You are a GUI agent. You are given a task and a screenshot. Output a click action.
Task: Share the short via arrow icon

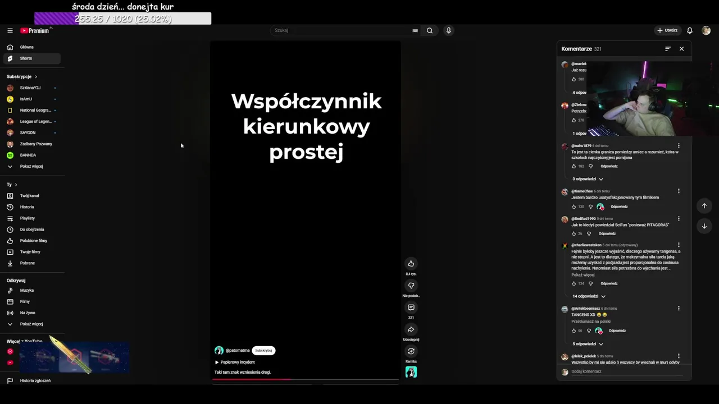click(411, 329)
